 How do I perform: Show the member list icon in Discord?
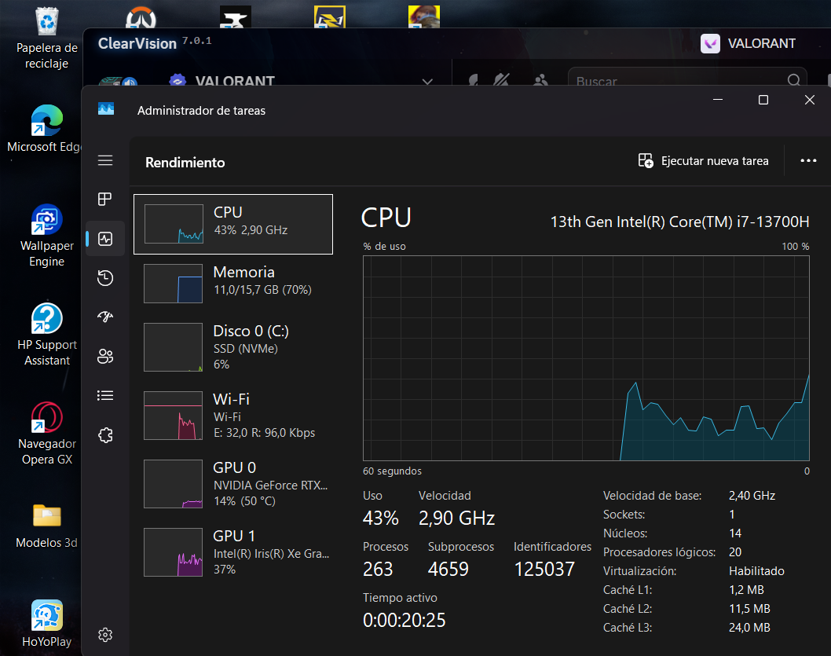(x=540, y=80)
